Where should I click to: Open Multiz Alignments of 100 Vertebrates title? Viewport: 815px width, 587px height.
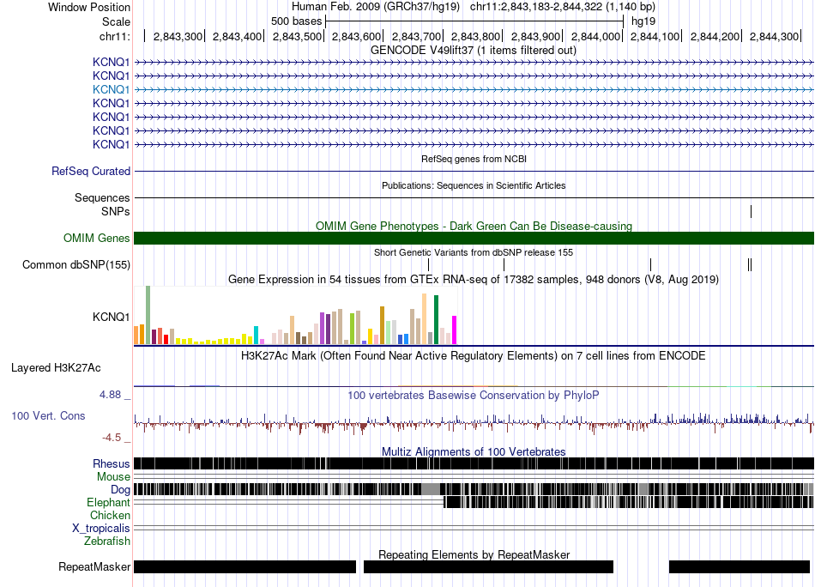tap(474, 451)
